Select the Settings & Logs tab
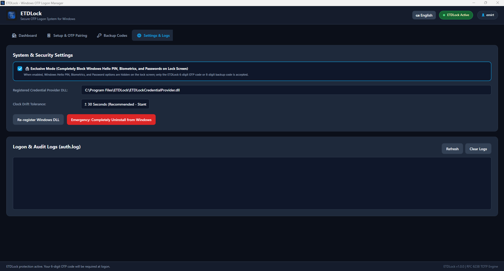The height and width of the screenshot is (271, 504). tap(152, 35)
